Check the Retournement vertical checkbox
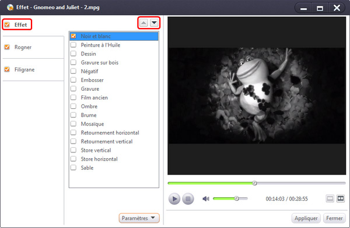The height and width of the screenshot is (228, 350). point(73,141)
